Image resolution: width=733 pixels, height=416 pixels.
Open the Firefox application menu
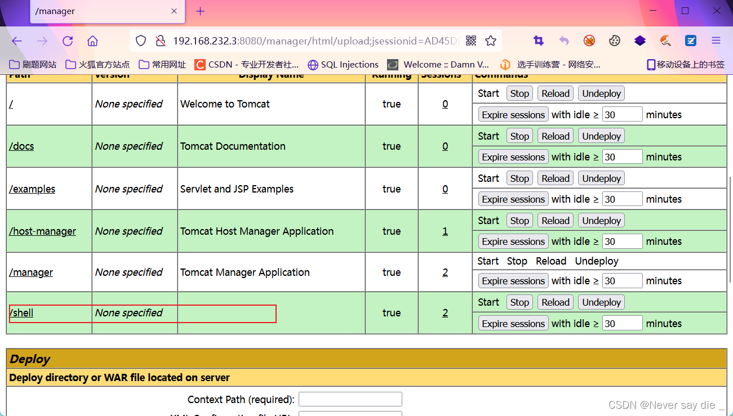tap(716, 41)
